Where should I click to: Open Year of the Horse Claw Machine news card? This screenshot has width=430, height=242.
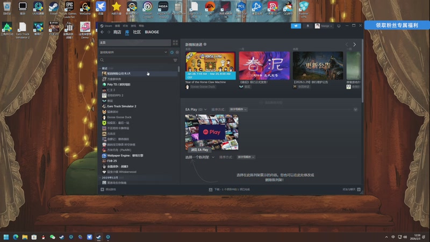(x=210, y=66)
